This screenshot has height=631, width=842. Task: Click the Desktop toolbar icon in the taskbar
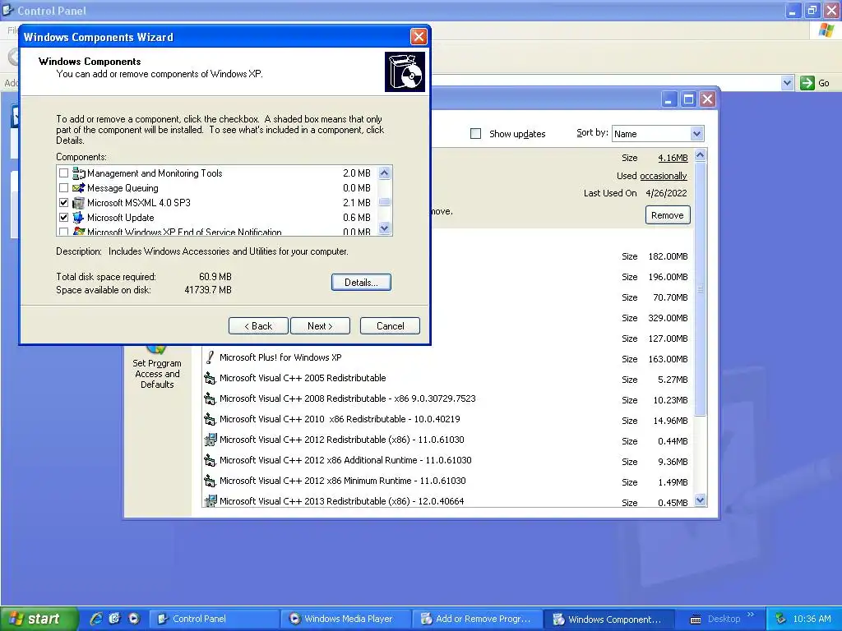point(695,619)
